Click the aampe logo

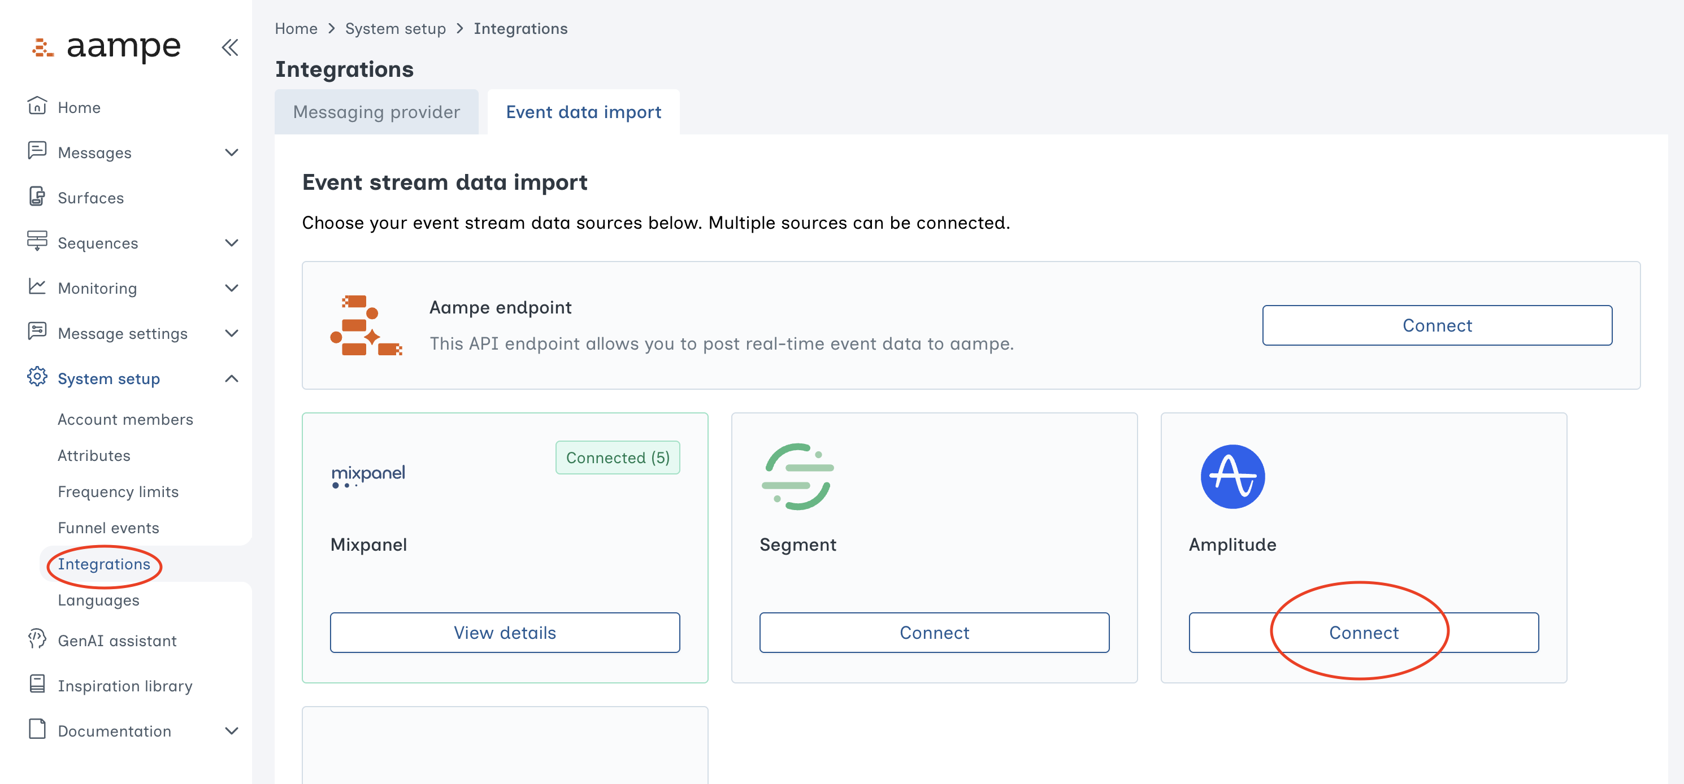(x=107, y=47)
